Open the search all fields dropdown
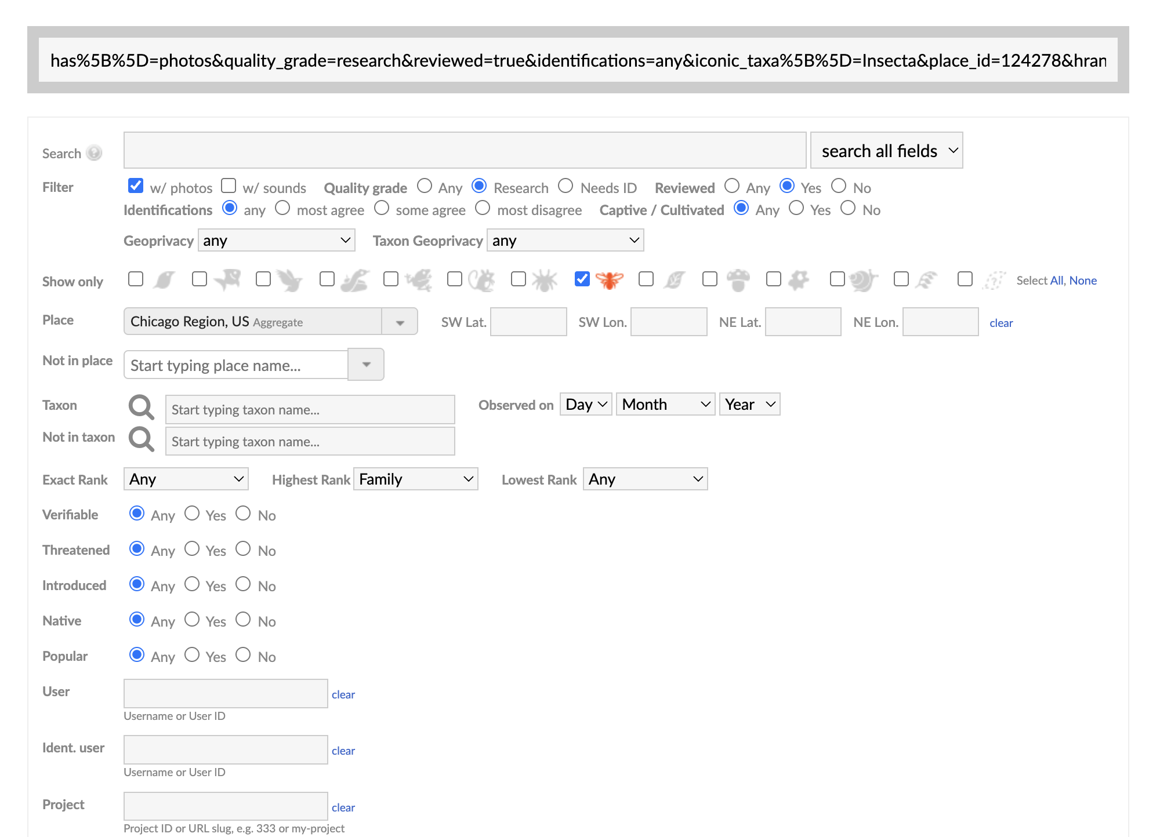The image size is (1160, 837). pyautogui.click(x=886, y=151)
